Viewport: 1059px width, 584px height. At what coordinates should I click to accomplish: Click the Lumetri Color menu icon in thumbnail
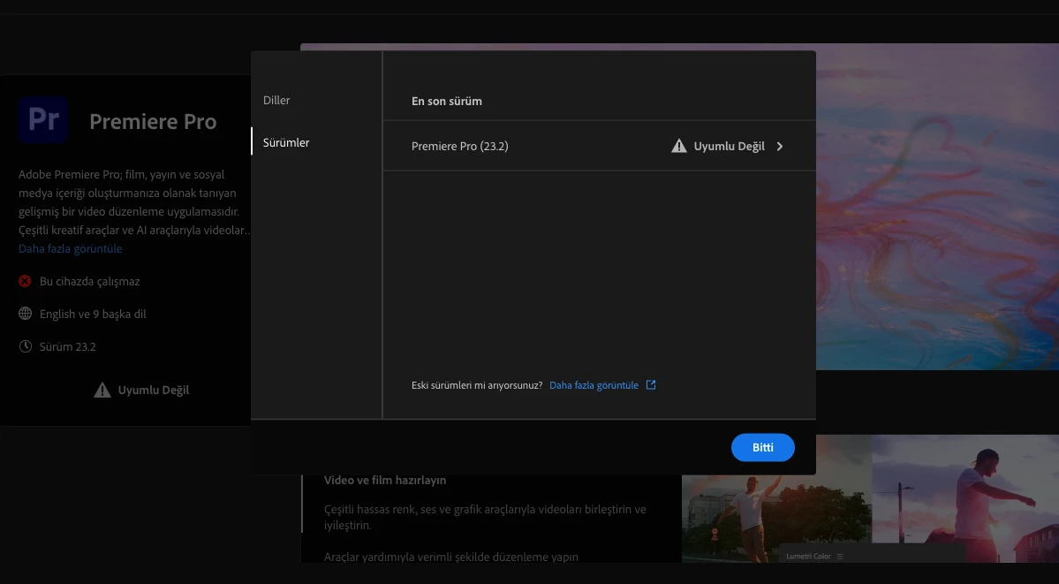[840, 557]
